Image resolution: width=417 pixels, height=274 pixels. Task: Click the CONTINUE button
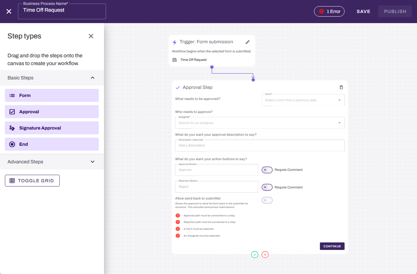pos(332,246)
